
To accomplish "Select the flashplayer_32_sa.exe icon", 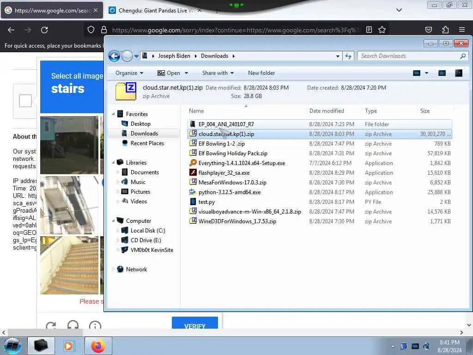I will (x=193, y=173).
